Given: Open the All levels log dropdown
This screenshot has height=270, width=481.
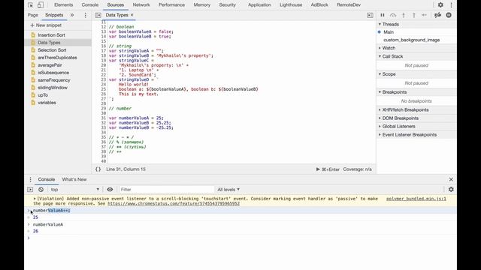Looking at the screenshot, I should (228, 190).
